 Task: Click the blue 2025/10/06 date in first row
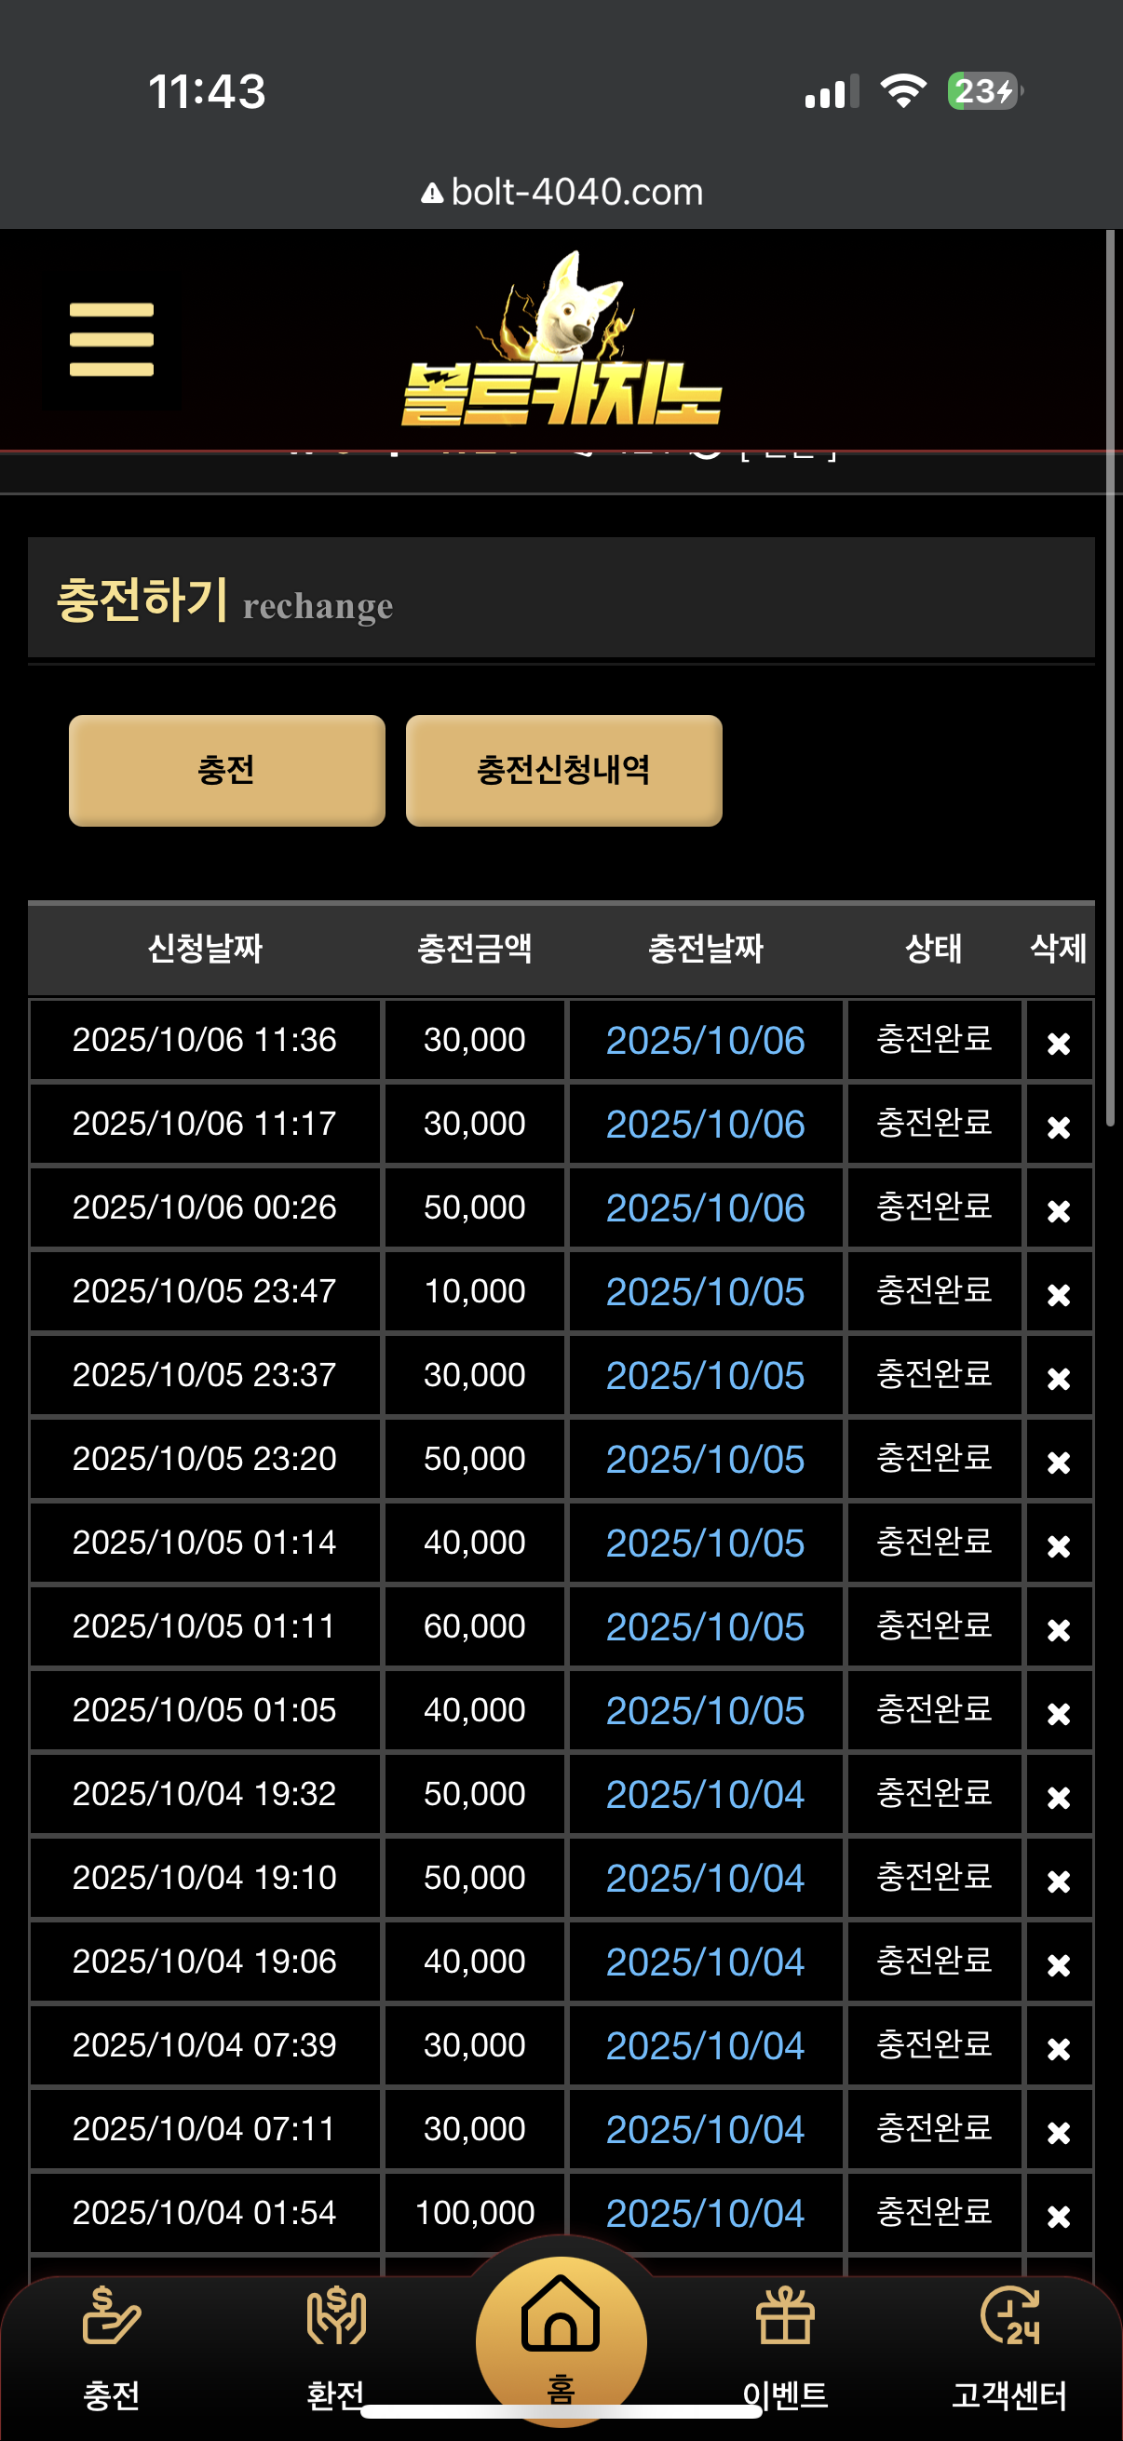tap(705, 1041)
